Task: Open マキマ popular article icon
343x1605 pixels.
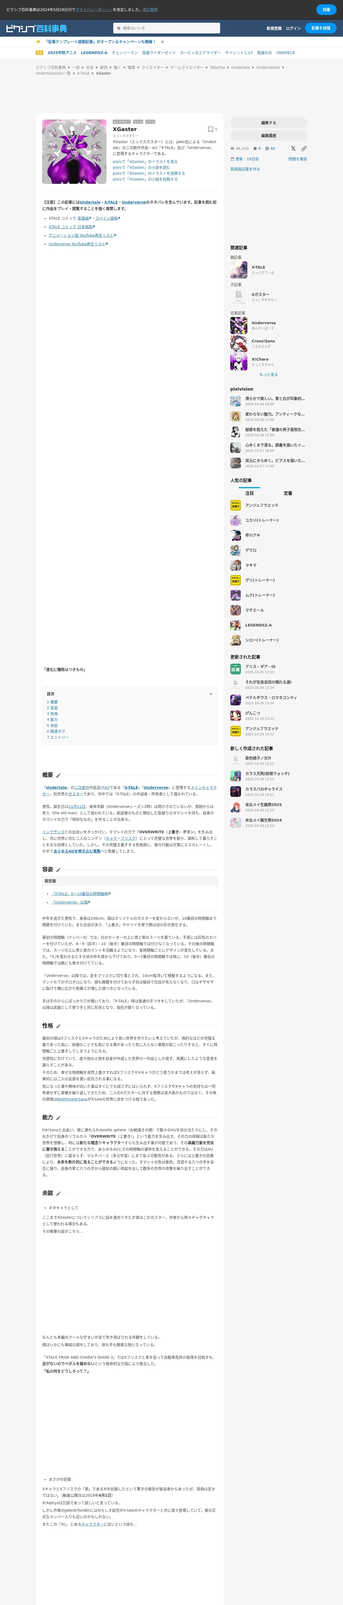Action: [235, 565]
